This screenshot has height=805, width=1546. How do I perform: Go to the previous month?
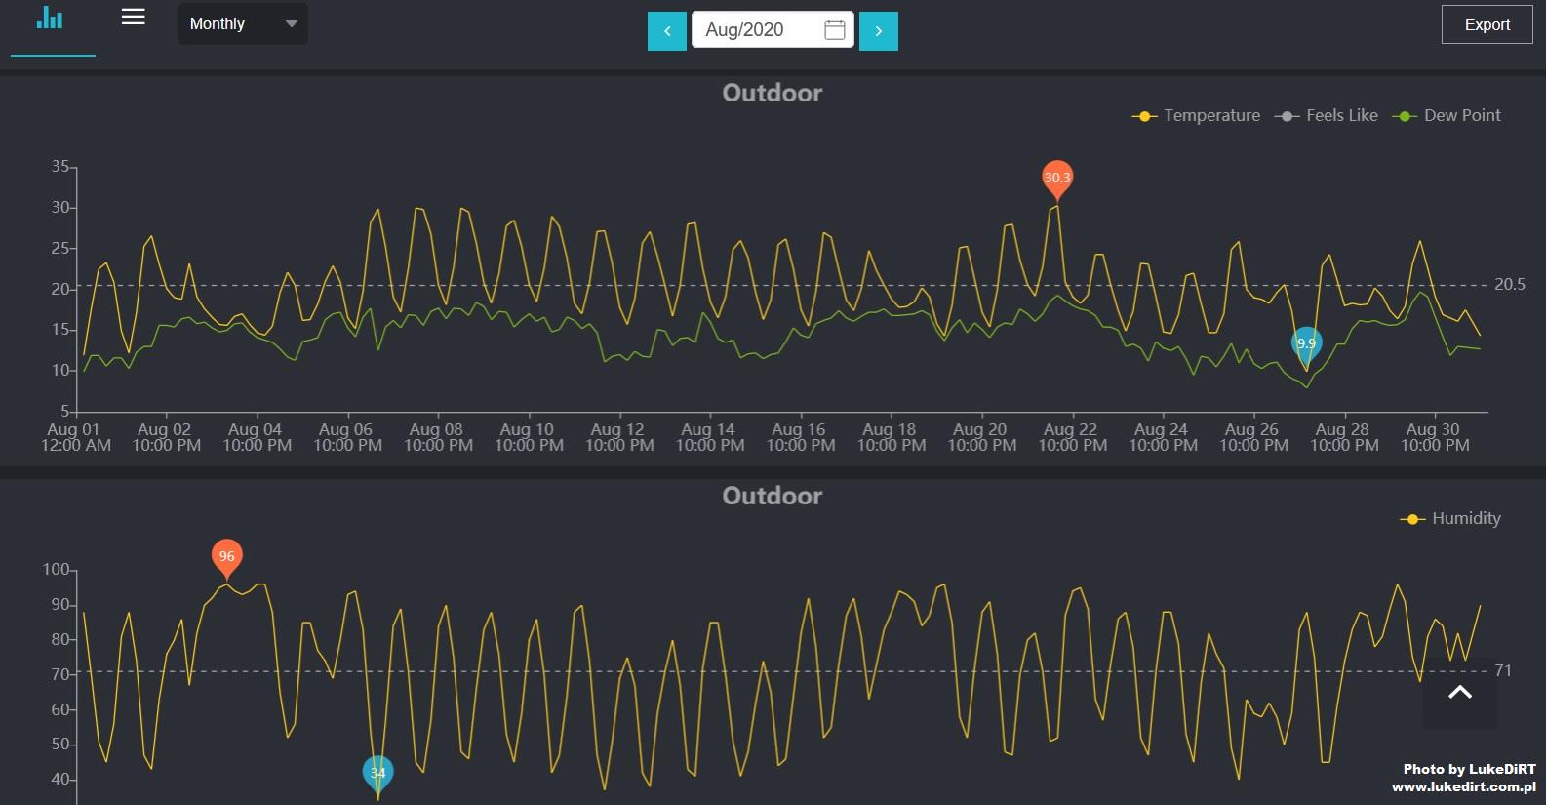667,31
